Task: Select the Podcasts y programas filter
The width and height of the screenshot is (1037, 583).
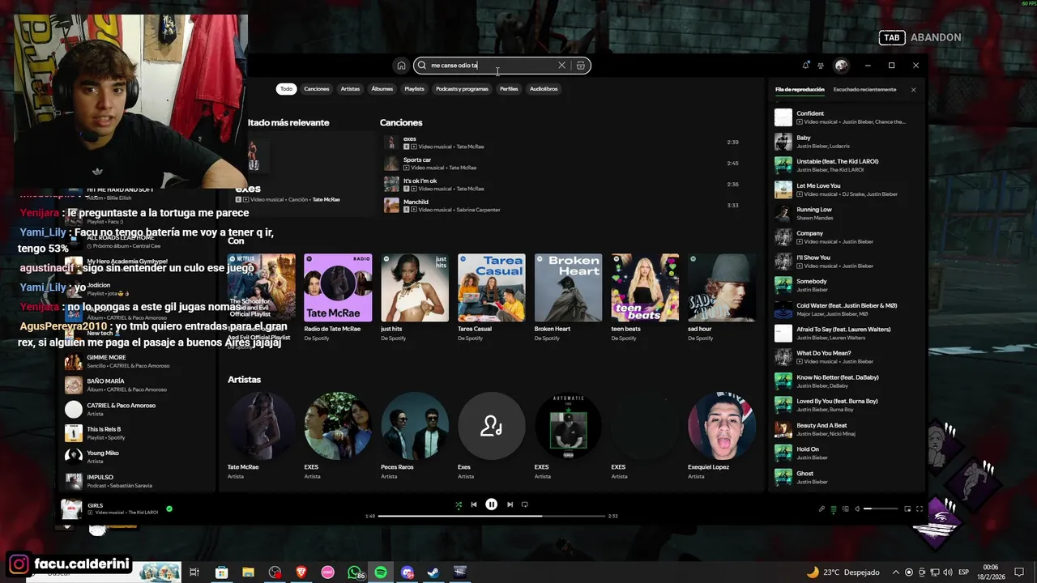Action: click(x=462, y=89)
